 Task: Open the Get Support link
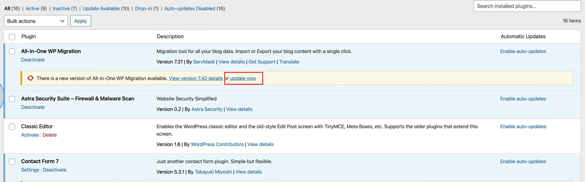click(262, 62)
